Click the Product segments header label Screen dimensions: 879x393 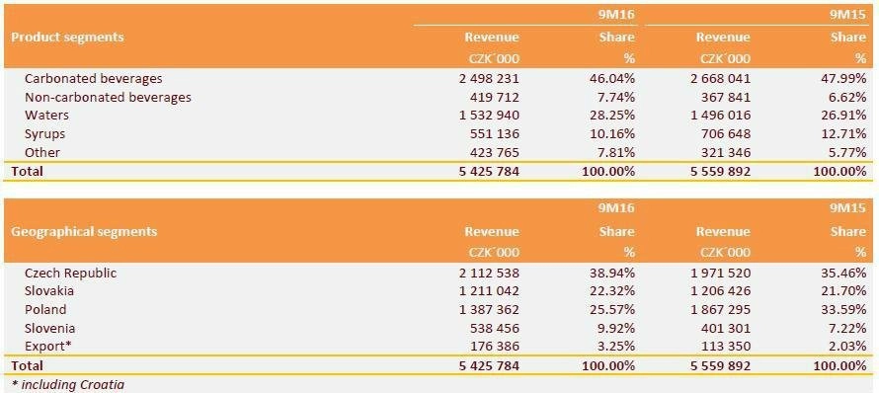click(67, 38)
